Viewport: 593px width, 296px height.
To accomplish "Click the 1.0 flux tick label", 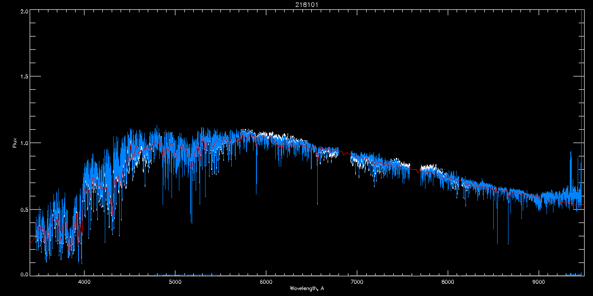I will 23,143.
